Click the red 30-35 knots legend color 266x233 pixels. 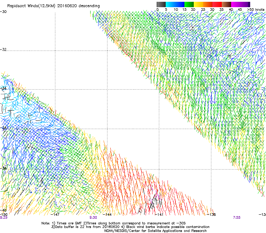217,4
